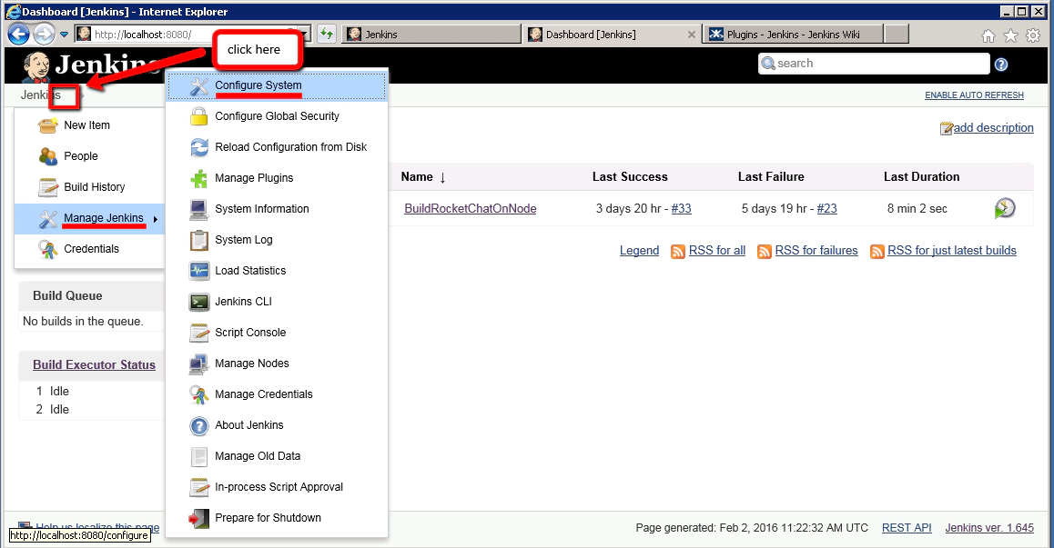Enable auto refresh for the dashboard
Screen dimensions: 1054x548
tap(974, 95)
